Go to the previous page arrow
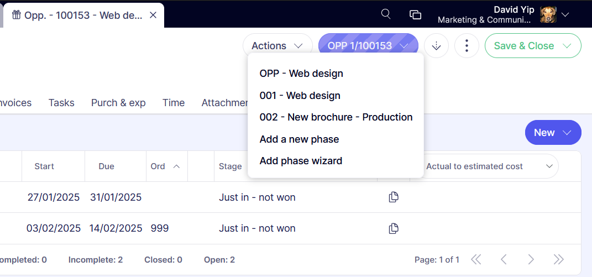 pos(503,259)
